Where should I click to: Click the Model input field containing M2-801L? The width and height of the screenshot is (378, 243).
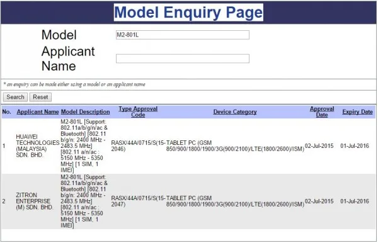183,35
